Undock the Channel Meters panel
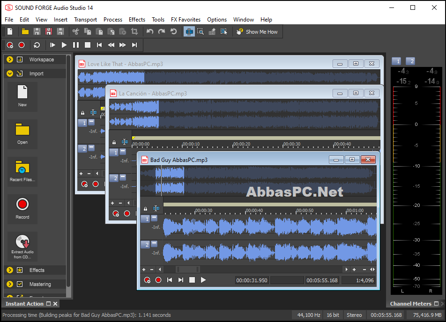This screenshot has height=322, width=446. pos(436,304)
